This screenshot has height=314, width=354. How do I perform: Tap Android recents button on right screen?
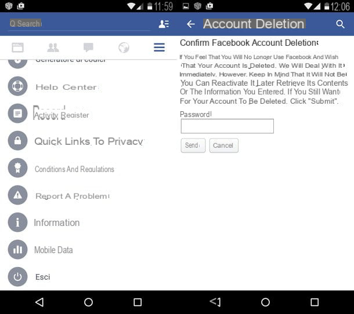pos(315,302)
